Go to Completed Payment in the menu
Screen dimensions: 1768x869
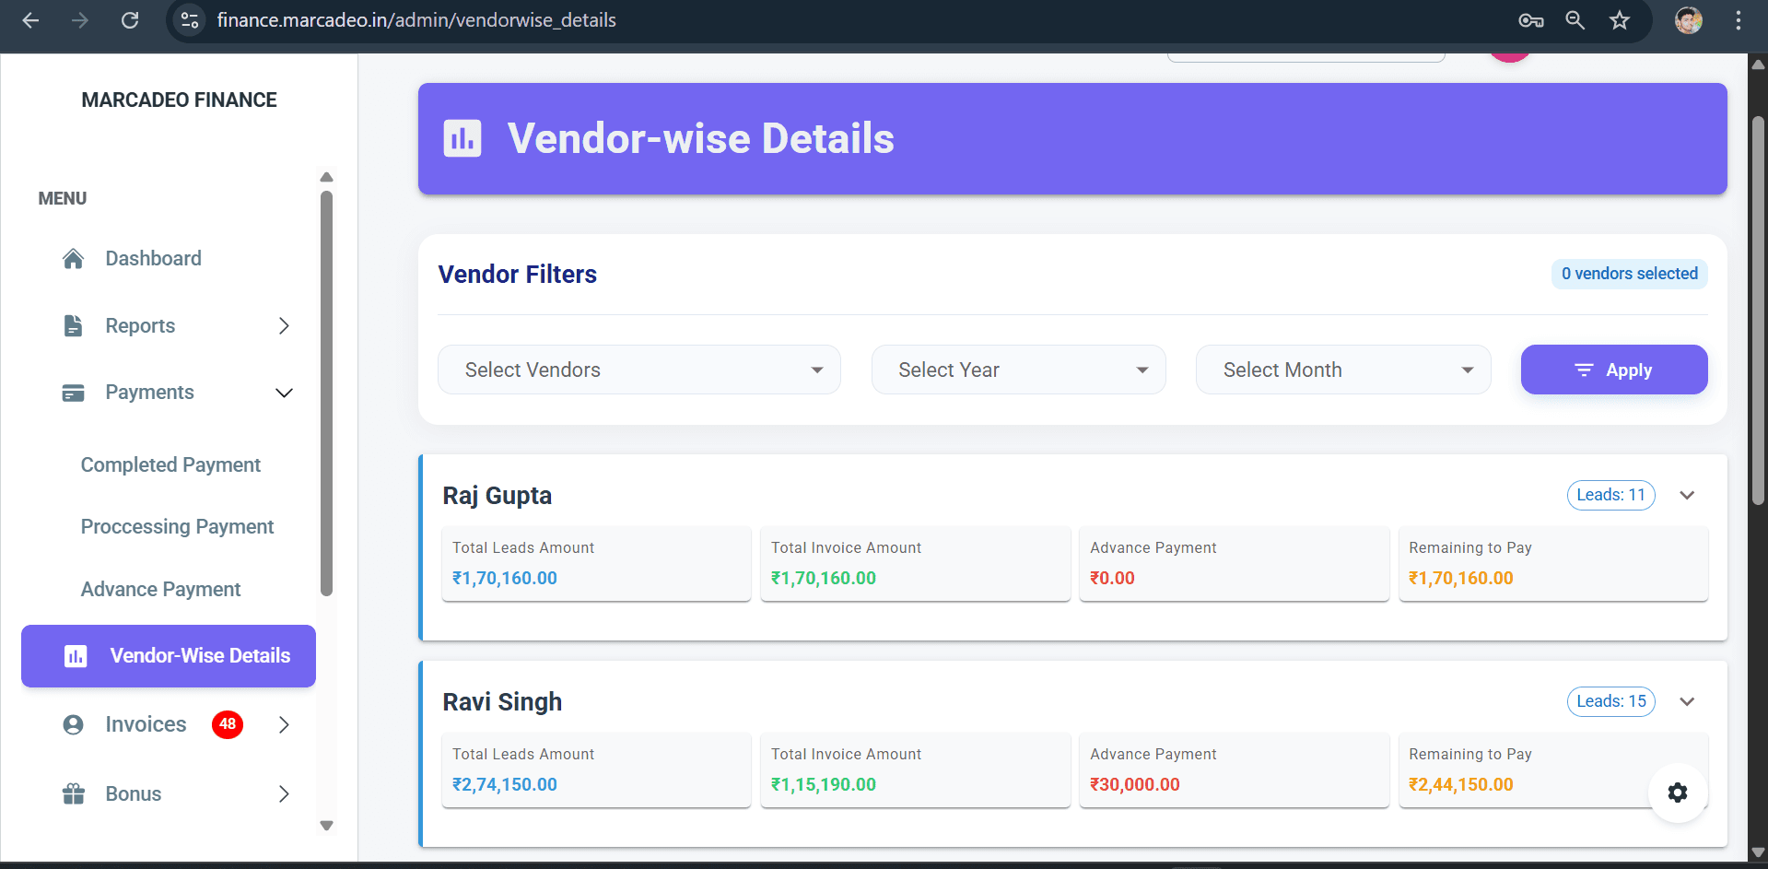coord(170,464)
